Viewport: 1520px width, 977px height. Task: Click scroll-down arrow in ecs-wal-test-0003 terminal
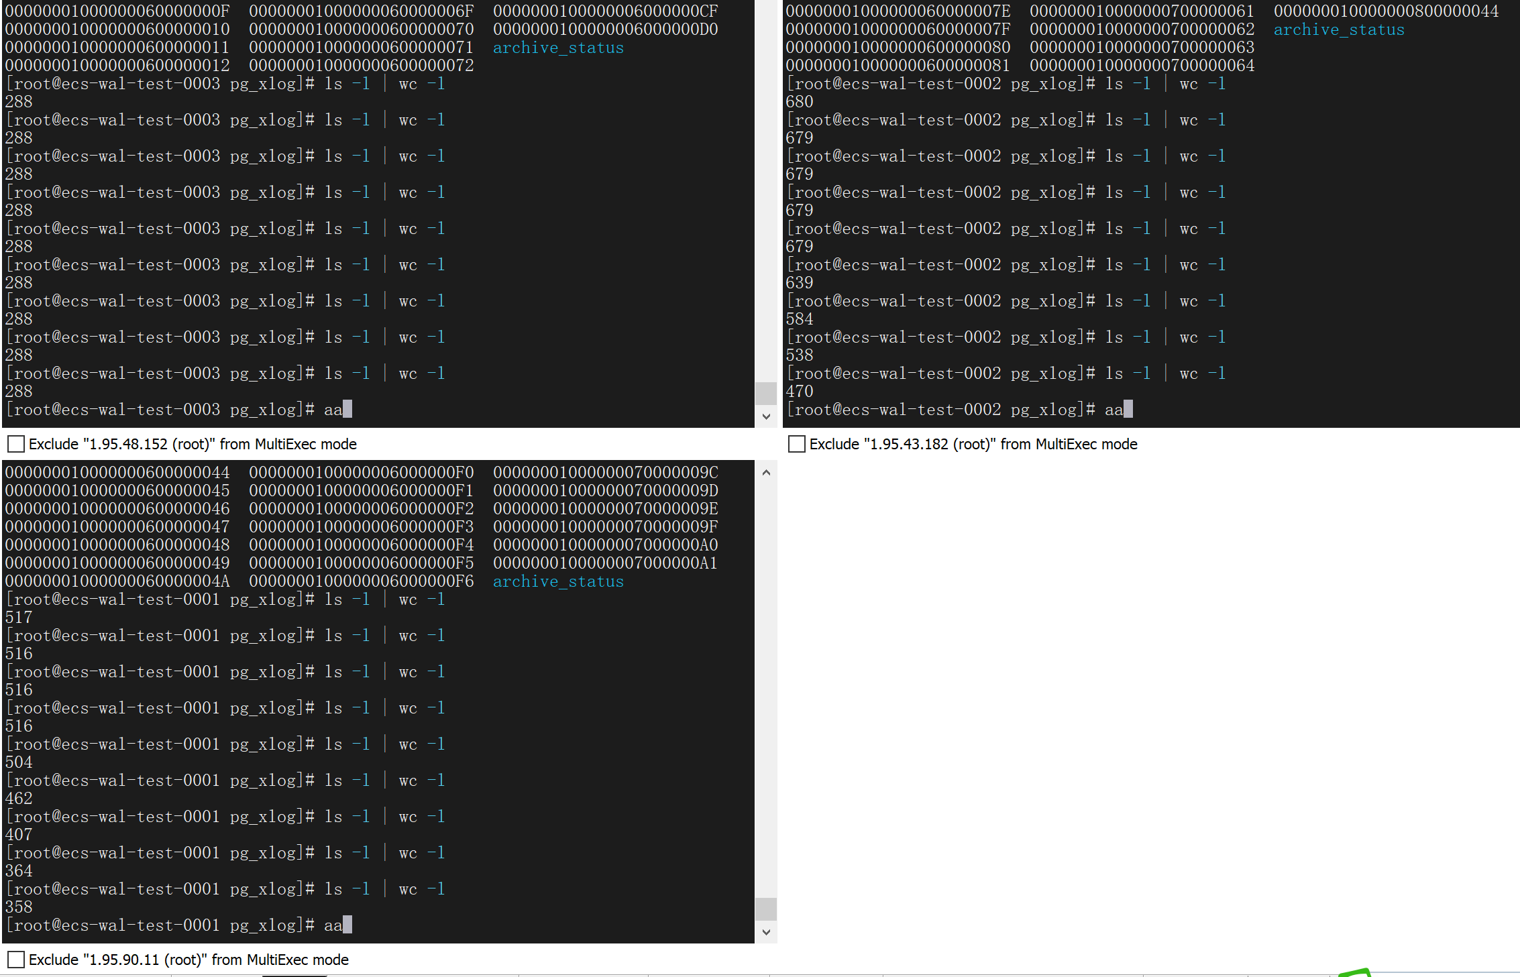coord(766,416)
